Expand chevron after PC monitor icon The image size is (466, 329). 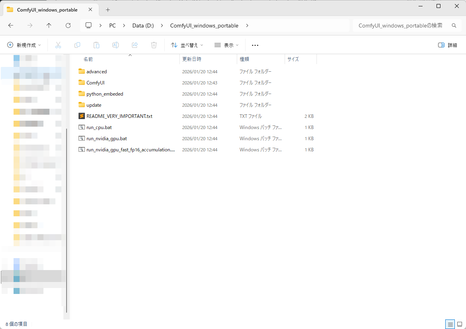[100, 25]
